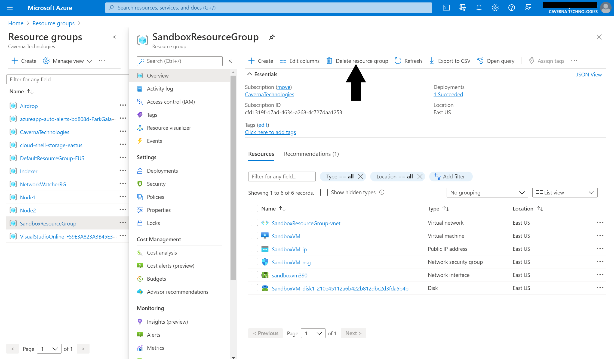Viewport: 614px width, 359px height.
Task: Toggle the select-all Name header checkbox
Action: point(254,209)
